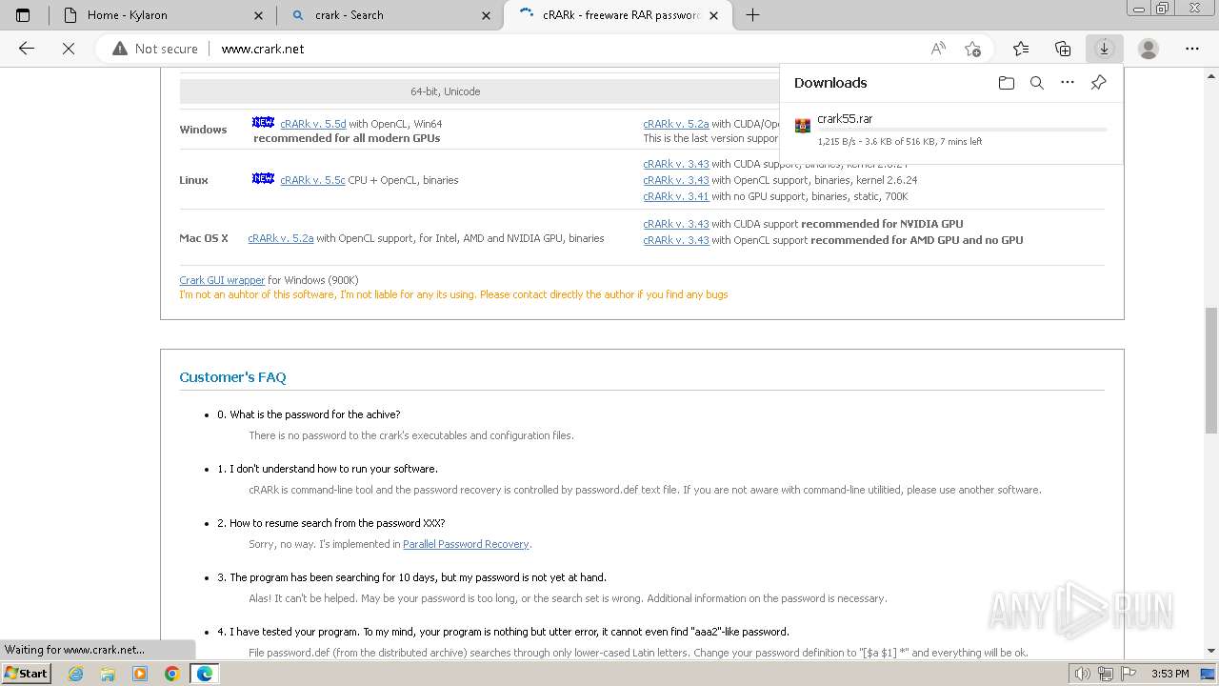Screen dimensions: 1219x686
Task: Open Collections icon
Action: [1063, 49]
